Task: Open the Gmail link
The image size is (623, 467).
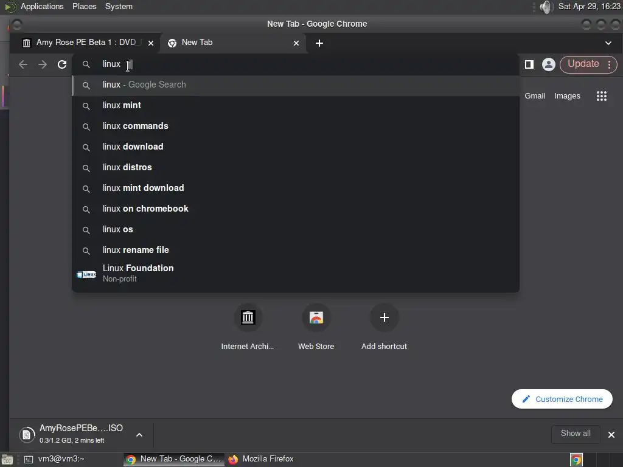Action: (534, 95)
